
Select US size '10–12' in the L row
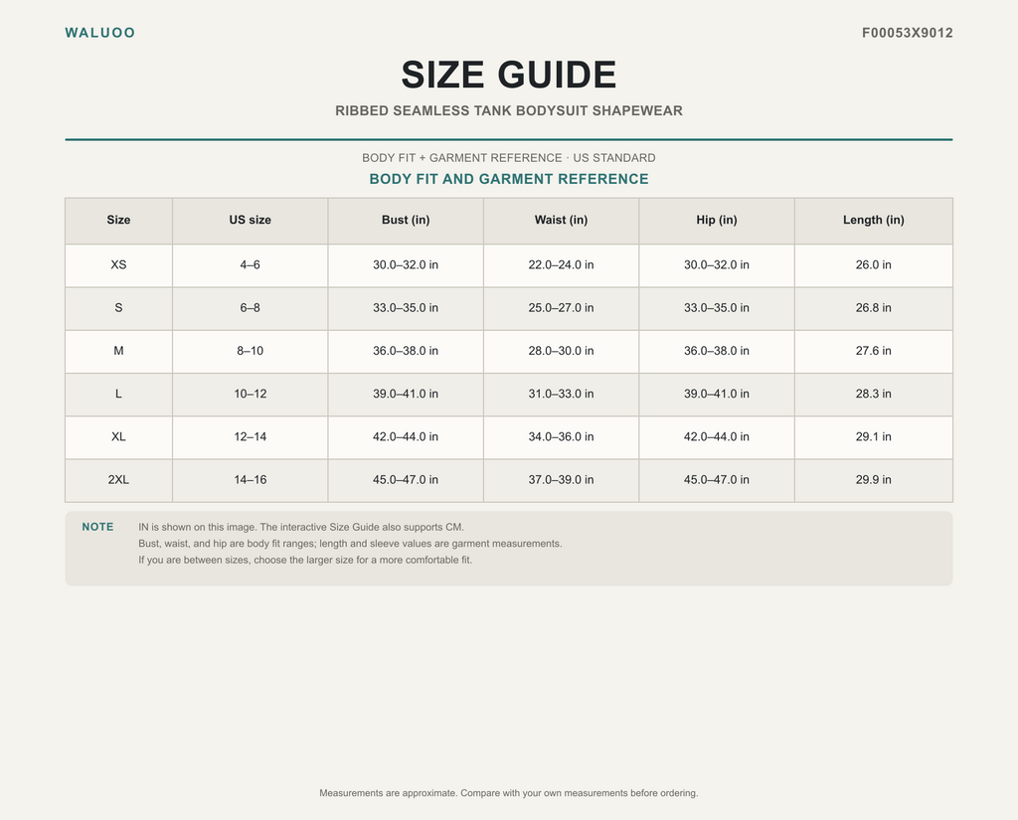pos(250,394)
